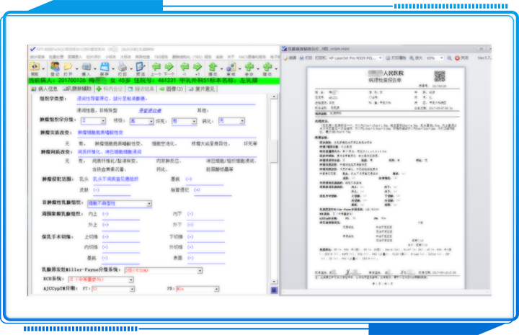The width and height of the screenshot is (519, 335).
Task: Click the form's vertical scrollbar
Action: click(274, 187)
